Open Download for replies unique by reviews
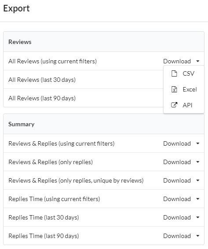This screenshot has height=249, width=208. (181, 180)
